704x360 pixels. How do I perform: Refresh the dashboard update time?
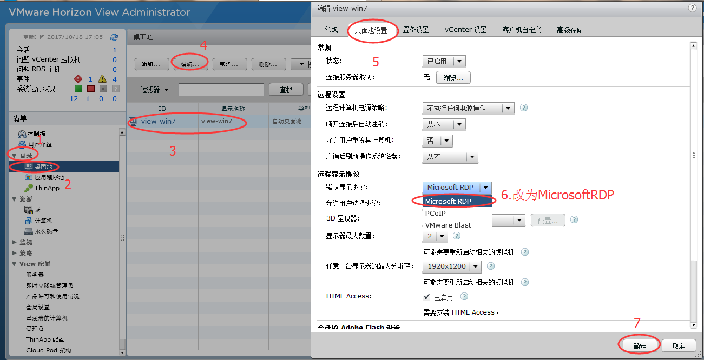(x=114, y=37)
